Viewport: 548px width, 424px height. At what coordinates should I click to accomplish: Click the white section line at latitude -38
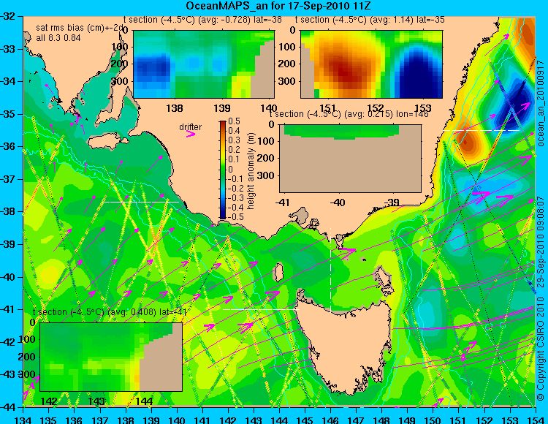coord(140,202)
